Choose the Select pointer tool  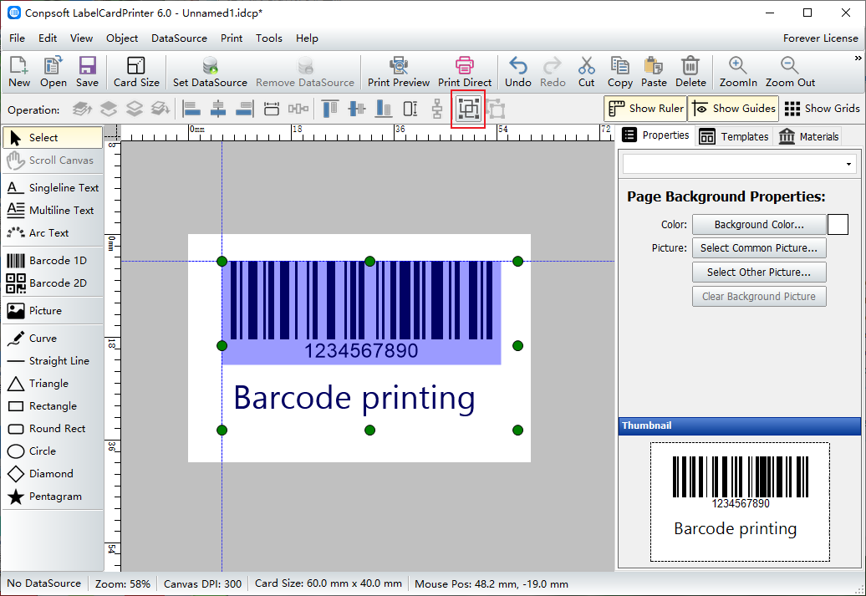coord(53,138)
